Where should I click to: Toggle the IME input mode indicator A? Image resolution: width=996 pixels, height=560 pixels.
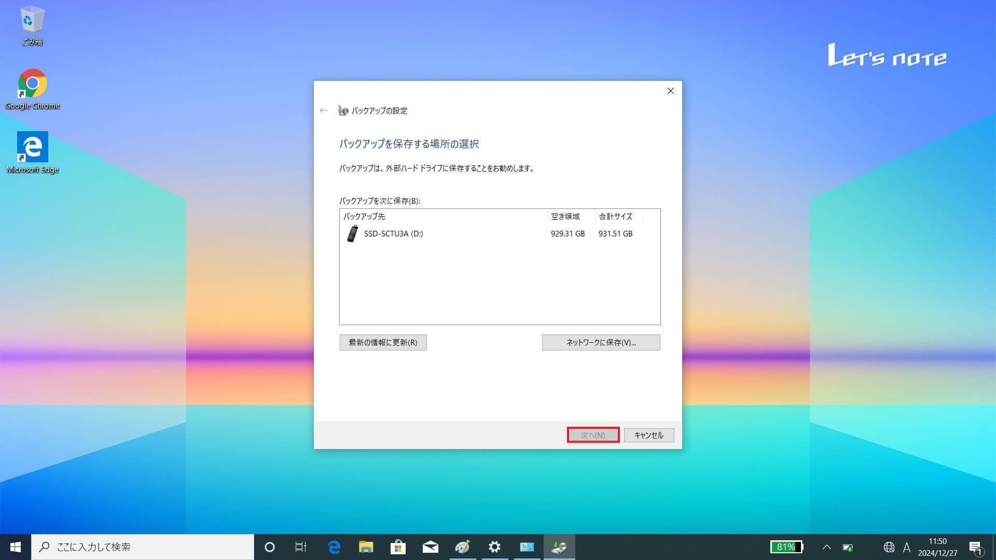point(907,547)
